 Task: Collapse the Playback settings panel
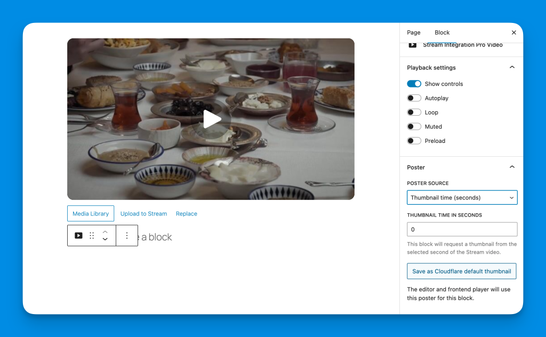tap(512, 68)
